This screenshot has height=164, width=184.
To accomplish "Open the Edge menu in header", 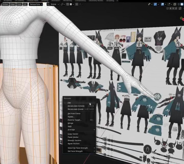I will point(13,4).
